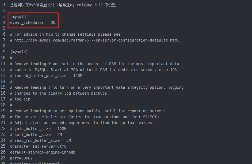Click the Chinese intro sentence mentioning my.cnf
Screen dimensions: 252x164
pos(64,5)
